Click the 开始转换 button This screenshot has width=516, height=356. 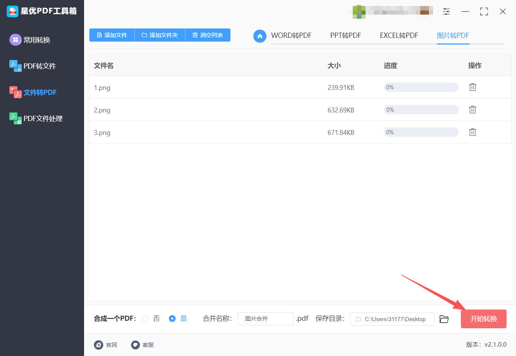click(x=484, y=319)
